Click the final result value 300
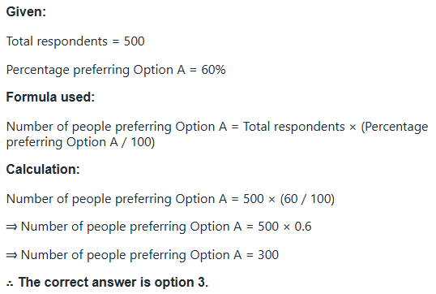This screenshot has height=294, width=436. [268, 255]
